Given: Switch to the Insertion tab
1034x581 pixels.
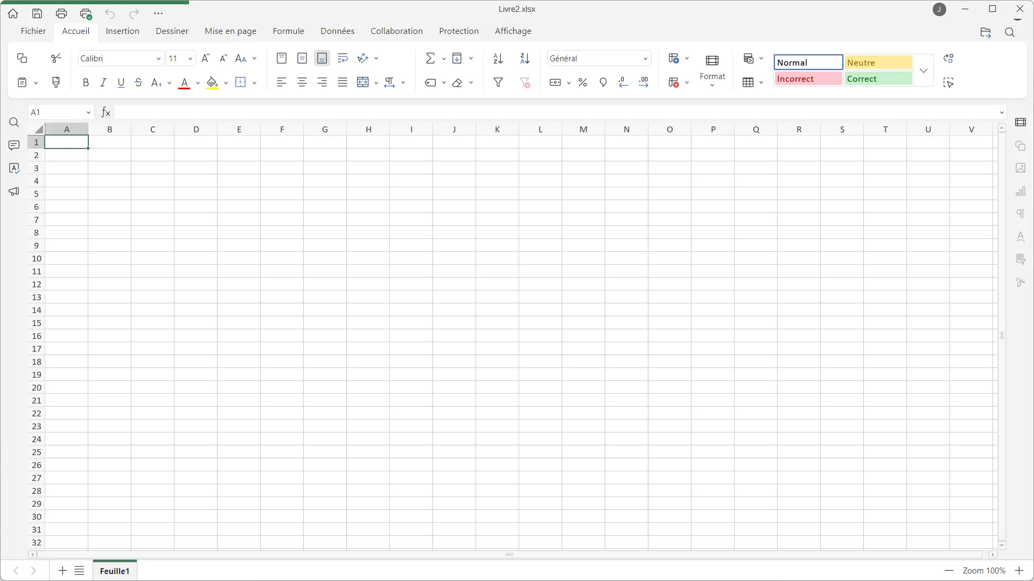Looking at the screenshot, I should point(122,31).
